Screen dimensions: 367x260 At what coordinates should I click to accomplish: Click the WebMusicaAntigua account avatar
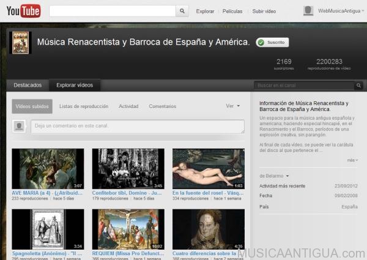tap(308, 11)
